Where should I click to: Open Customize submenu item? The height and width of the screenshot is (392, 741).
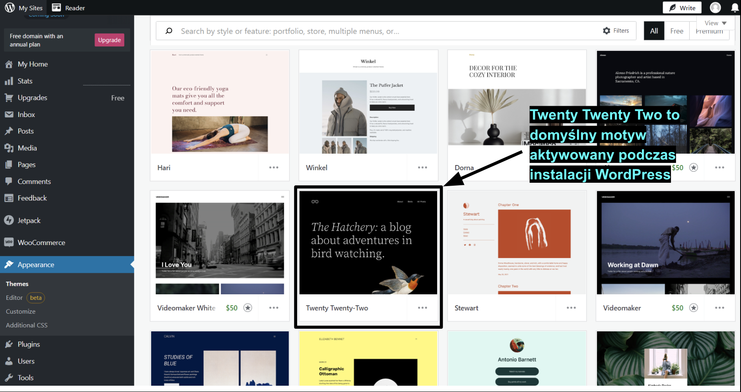pos(21,312)
